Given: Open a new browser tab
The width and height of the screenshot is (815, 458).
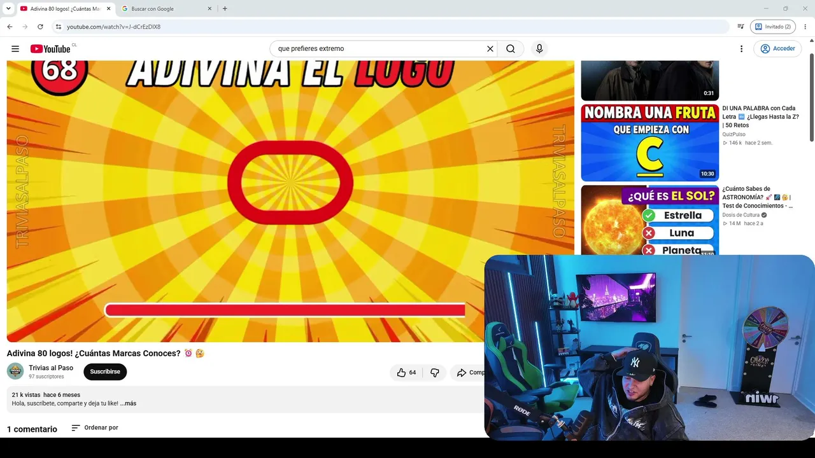Looking at the screenshot, I should click(225, 9).
